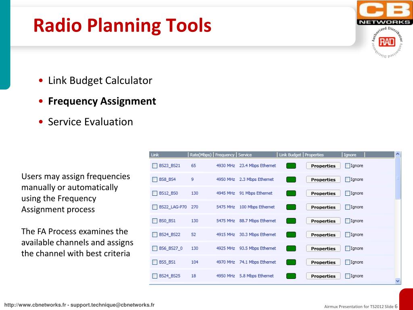Open Properties for BS24_BS25 link
413x310 pixels.
pos(323,276)
